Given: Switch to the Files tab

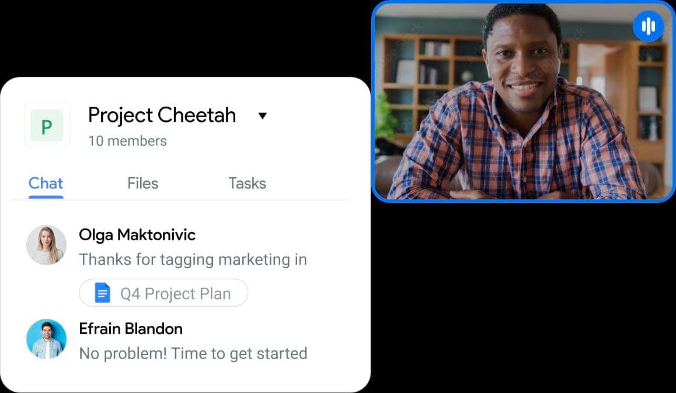Looking at the screenshot, I should (x=142, y=183).
